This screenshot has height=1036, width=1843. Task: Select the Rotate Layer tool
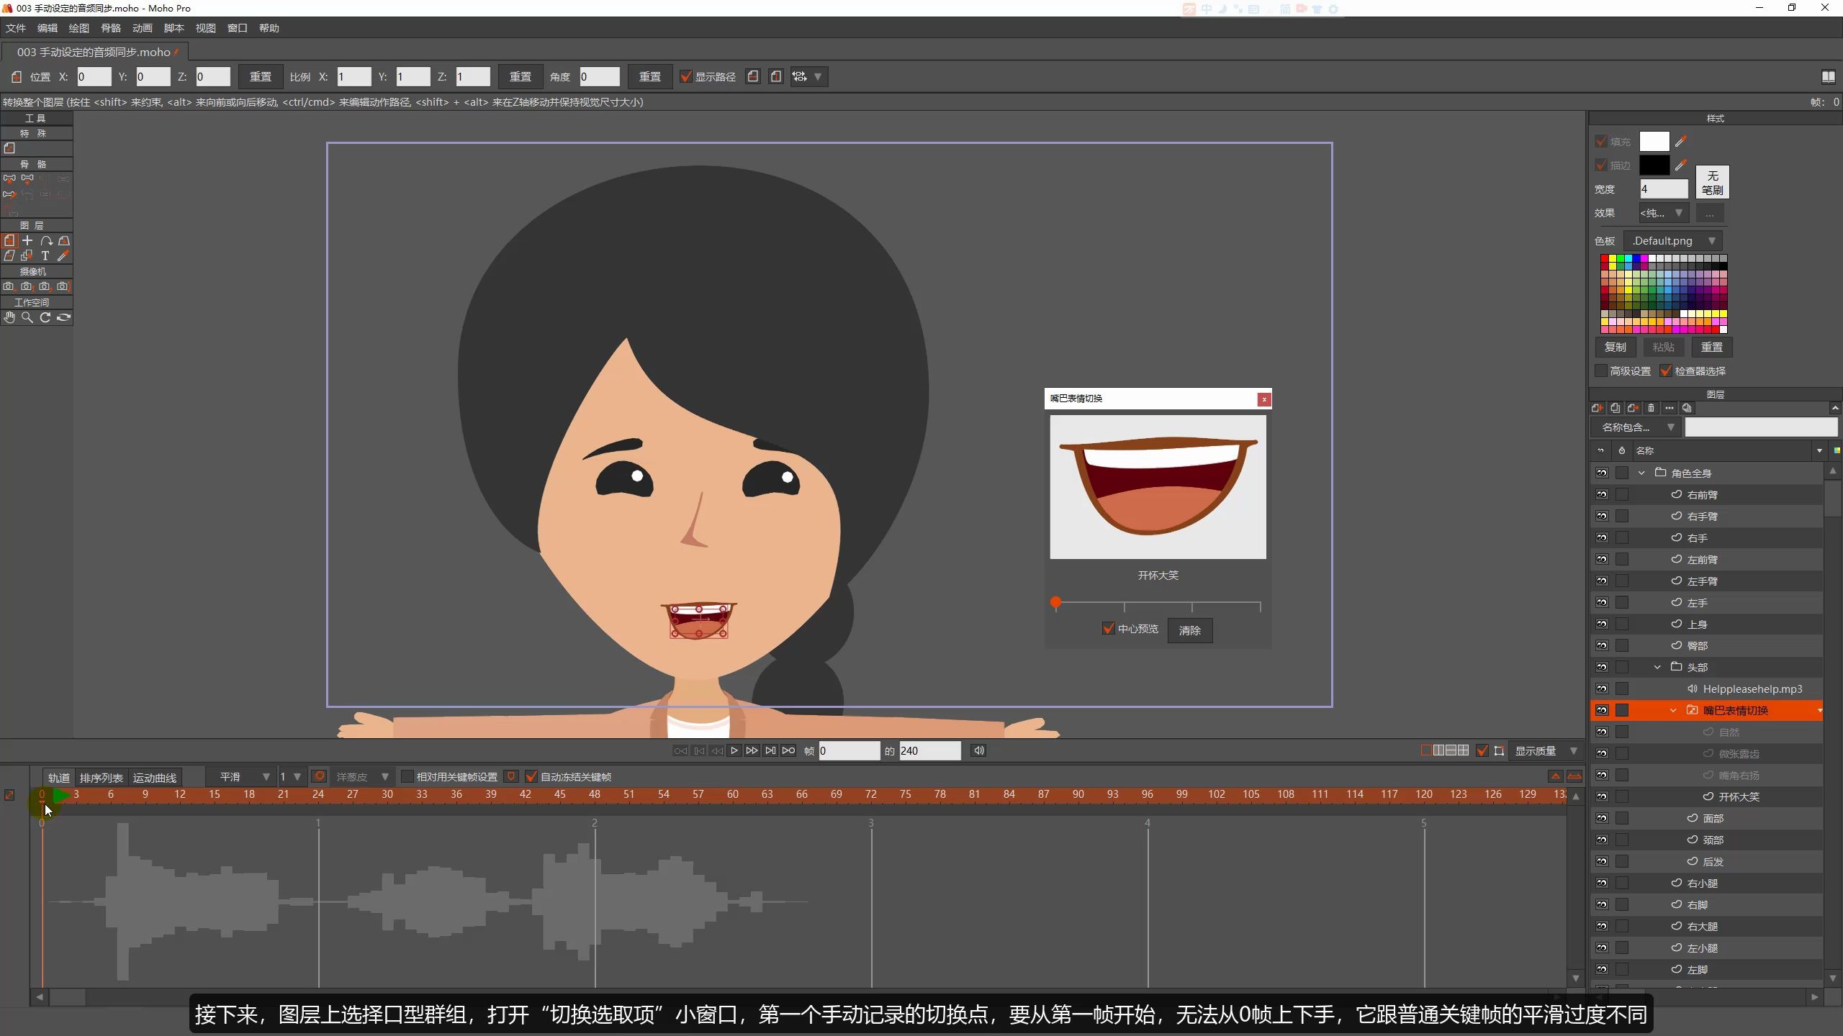(x=45, y=240)
